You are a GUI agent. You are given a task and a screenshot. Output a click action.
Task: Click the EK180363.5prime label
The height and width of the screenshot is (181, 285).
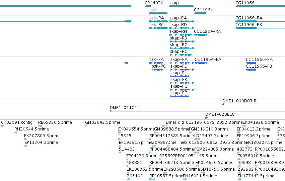145,169
